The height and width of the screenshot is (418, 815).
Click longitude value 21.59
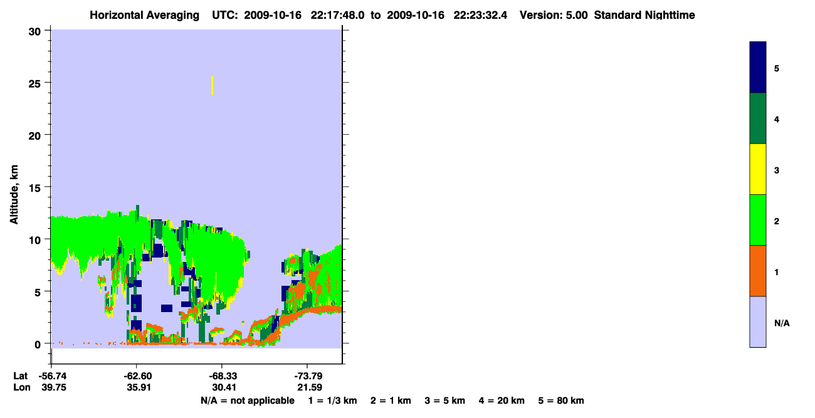click(309, 387)
